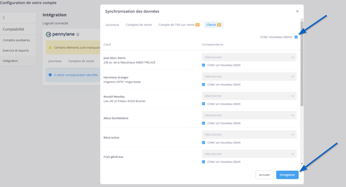Open the Comptes de vente tab in dialog
Image resolution: width=346 pixels, height=187 pixels.
139,25
